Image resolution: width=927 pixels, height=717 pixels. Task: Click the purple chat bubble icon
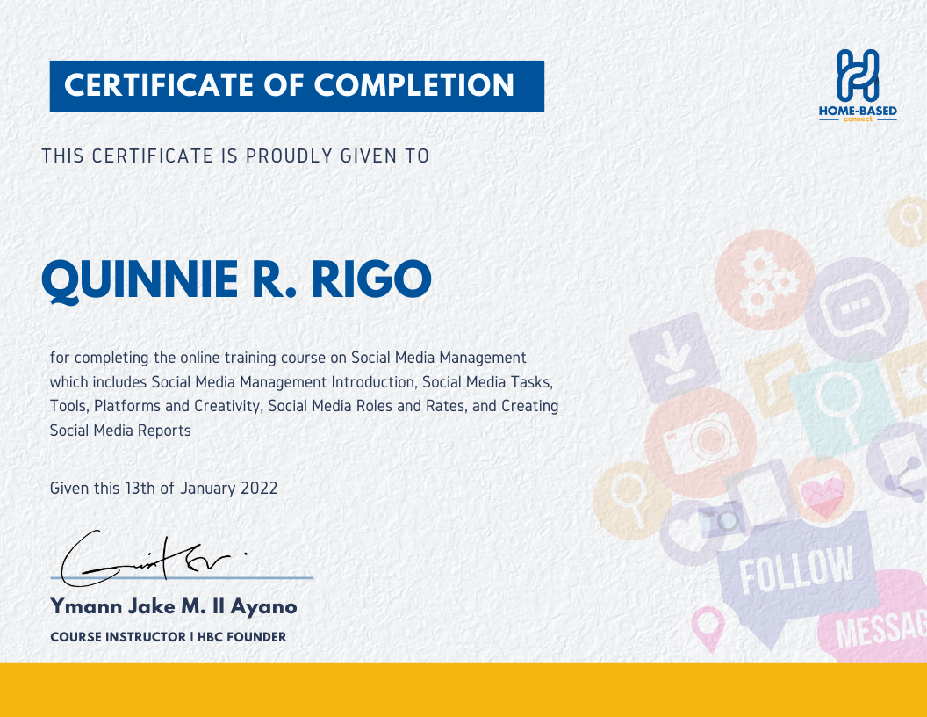pyautogui.click(x=857, y=309)
